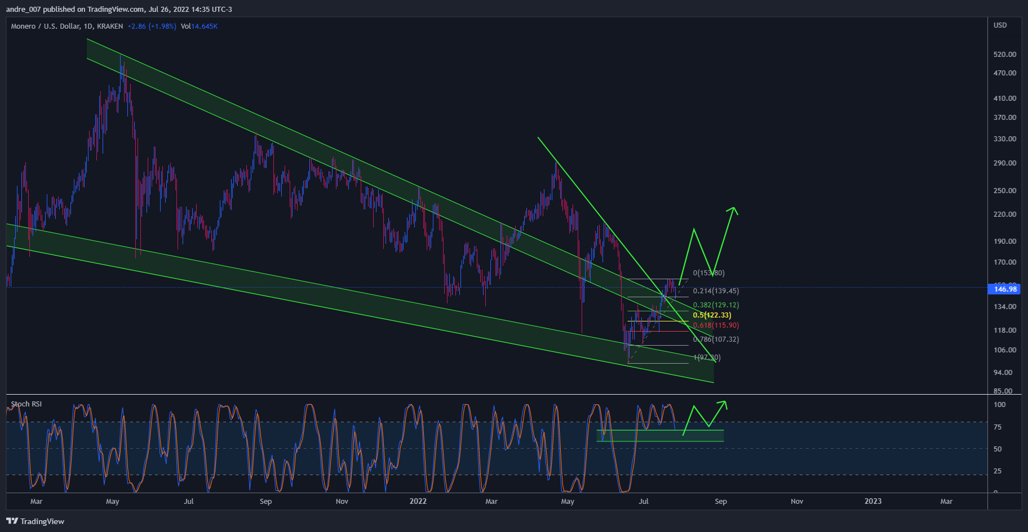
Task: Click the 106.00 price axis label
Action: click(x=1005, y=350)
